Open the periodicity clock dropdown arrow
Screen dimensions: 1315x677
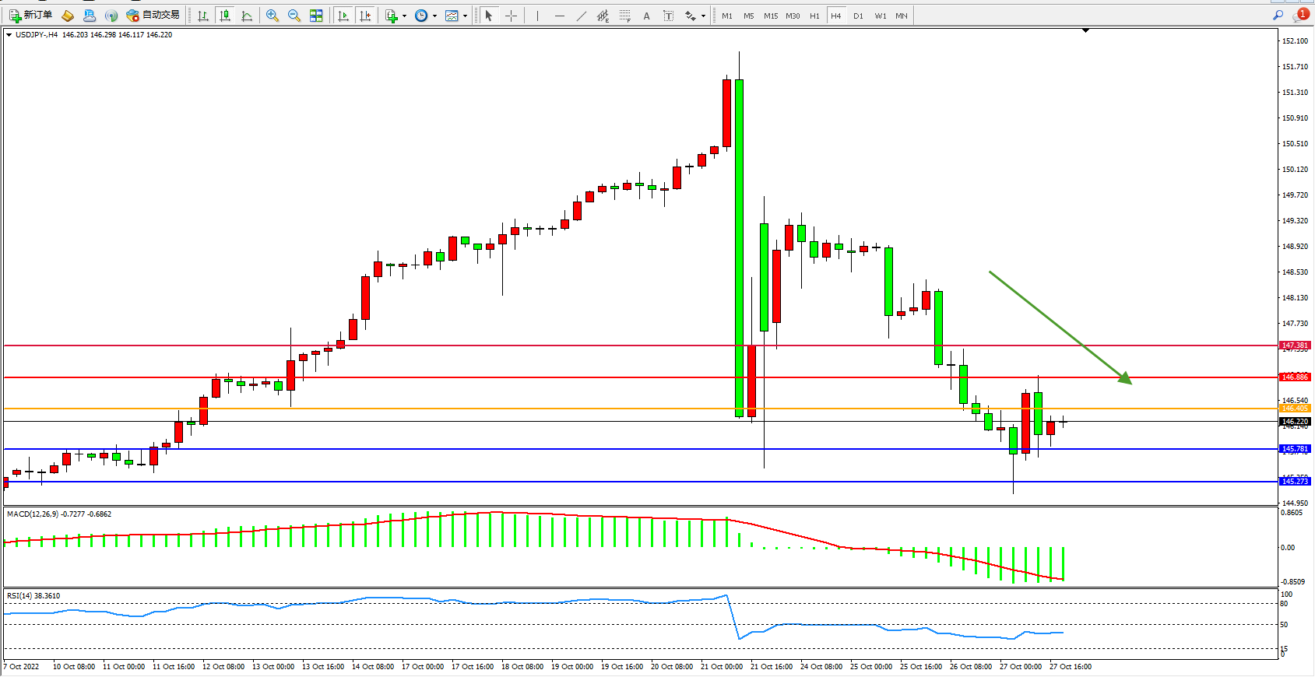pos(434,16)
